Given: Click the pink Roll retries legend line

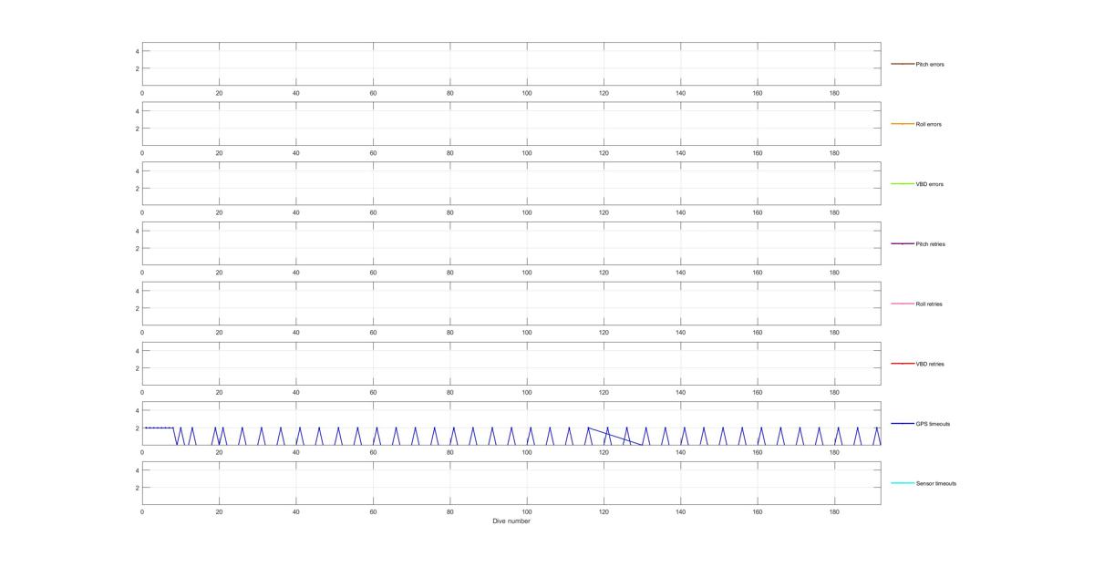Looking at the screenshot, I should 902,304.
